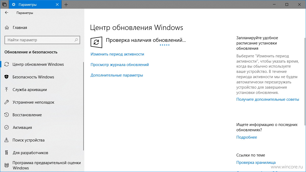Click the large update status icon

pyautogui.click(x=96, y=42)
